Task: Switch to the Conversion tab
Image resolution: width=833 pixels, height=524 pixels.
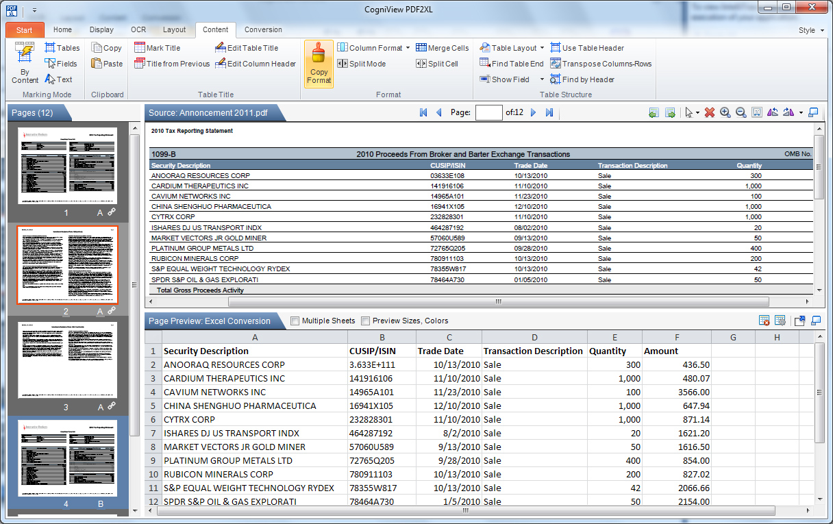Action: (x=263, y=30)
